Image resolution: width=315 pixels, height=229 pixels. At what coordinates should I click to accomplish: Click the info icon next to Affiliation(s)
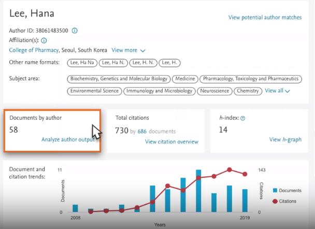(x=44, y=40)
